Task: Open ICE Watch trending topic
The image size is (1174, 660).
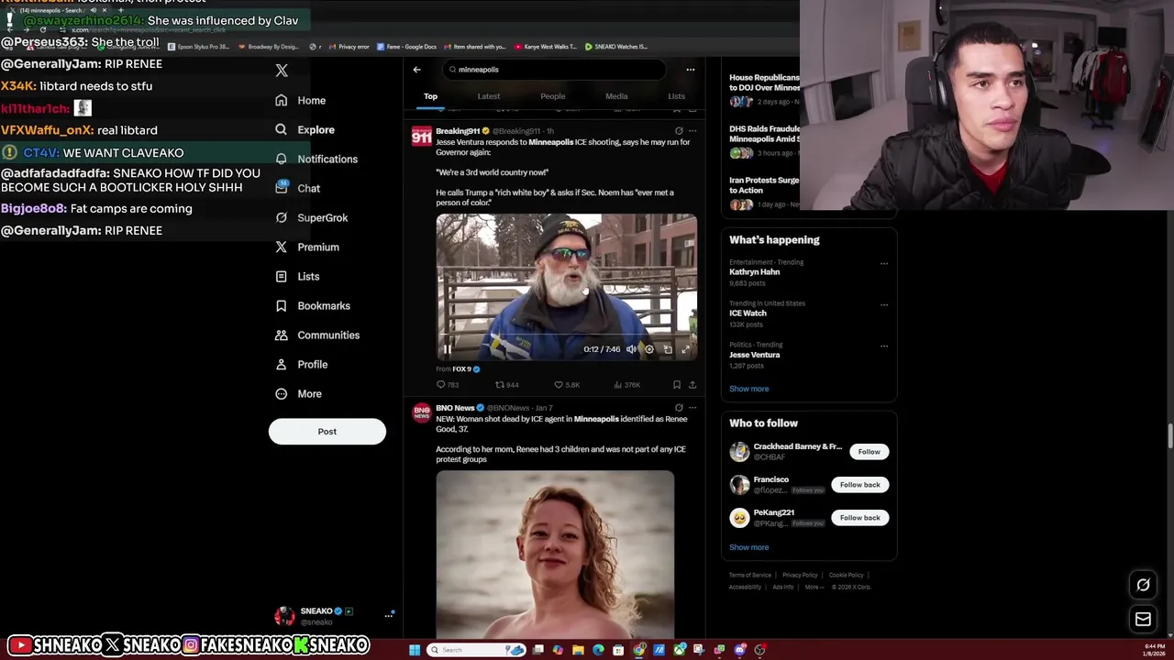Action: [x=748, y=313]
